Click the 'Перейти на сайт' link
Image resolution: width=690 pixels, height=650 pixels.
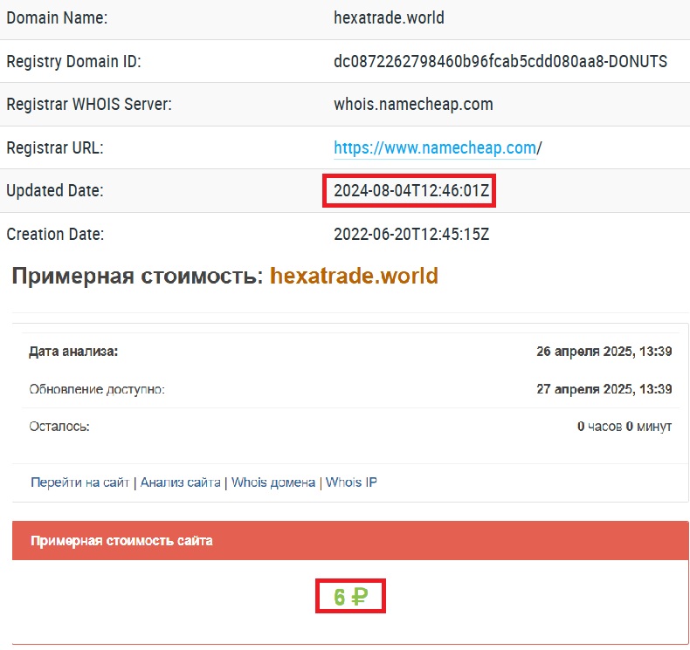coord(79,482)
